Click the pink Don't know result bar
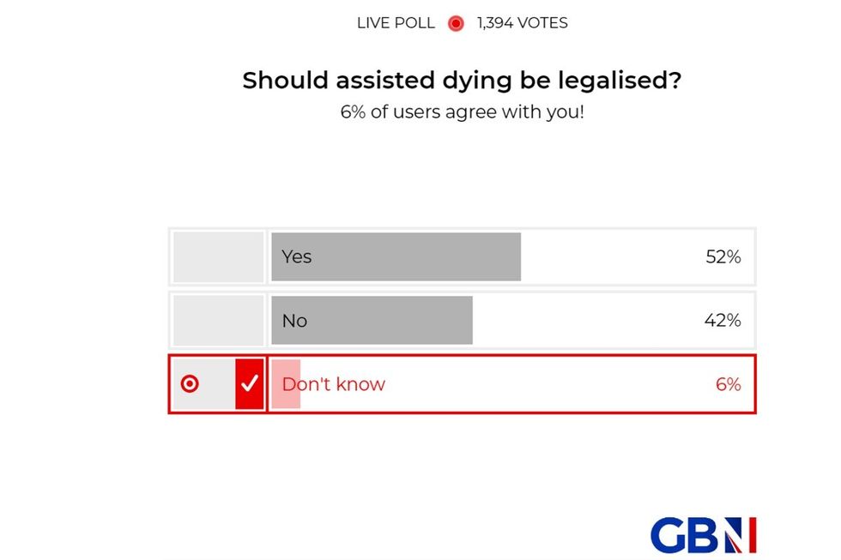Screen dimensions: 841x560 click(287, 384)
